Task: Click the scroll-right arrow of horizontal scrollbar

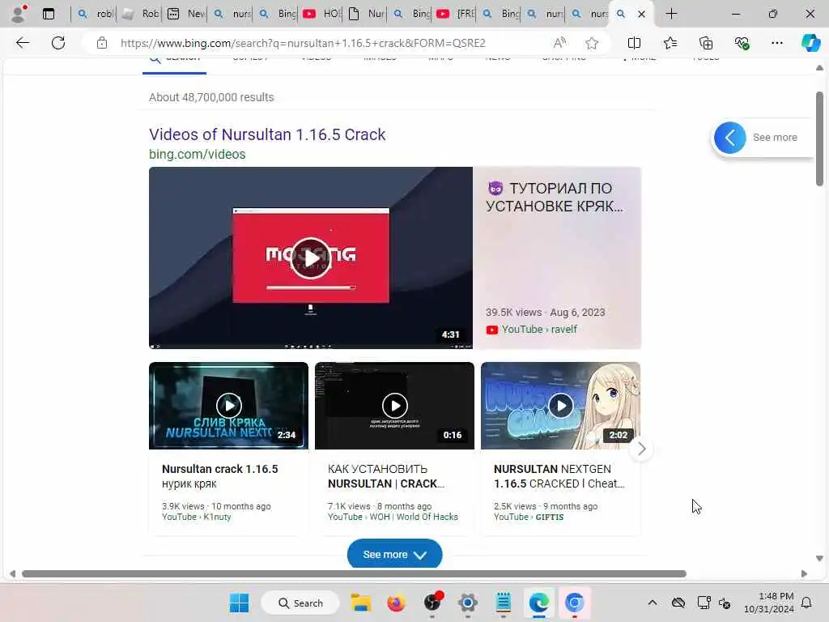Action: click(x=804, y=574)
